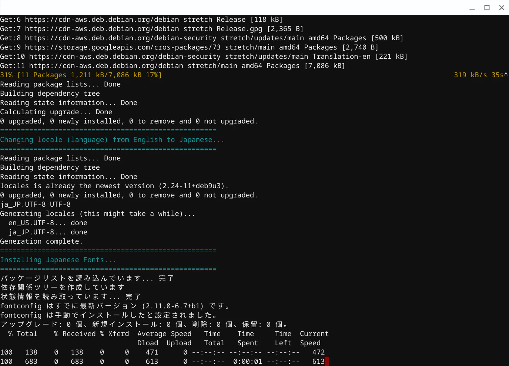509x366 pixels.
Task: Select the fontconfig "(2.11.0-6.7+b1)" version line
Action: click(x=115, y=306)
